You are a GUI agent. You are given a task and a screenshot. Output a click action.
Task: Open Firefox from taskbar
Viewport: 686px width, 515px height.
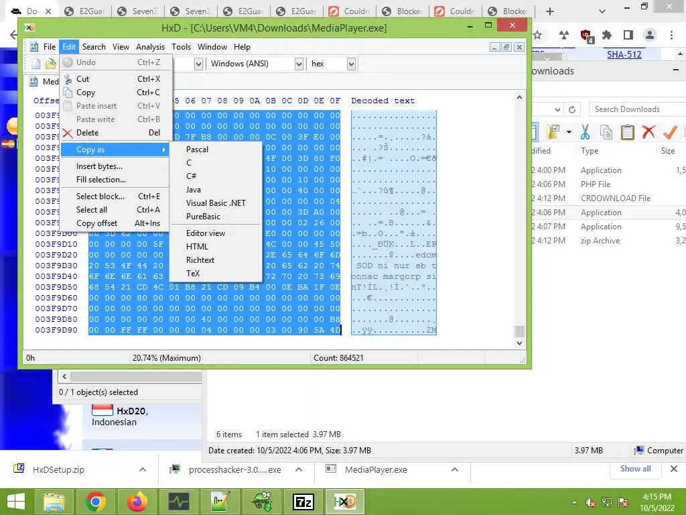pos(137,502)
